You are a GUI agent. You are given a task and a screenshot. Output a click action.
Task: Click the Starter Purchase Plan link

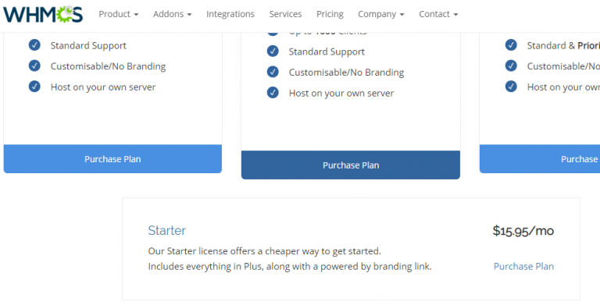click(x=523, y=267)
